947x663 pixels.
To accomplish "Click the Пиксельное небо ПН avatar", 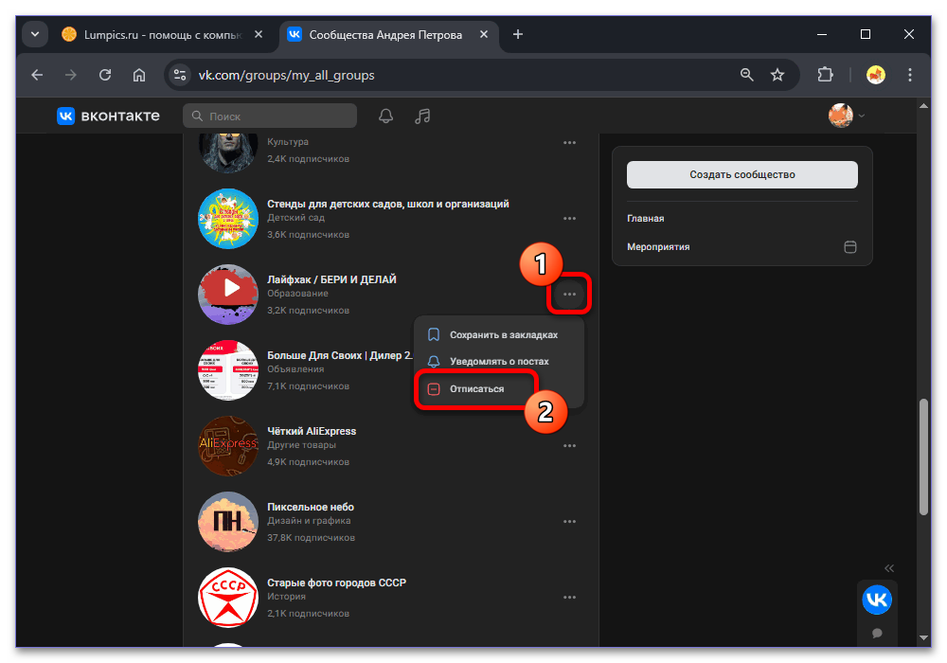I will click(x=228, y=522).
